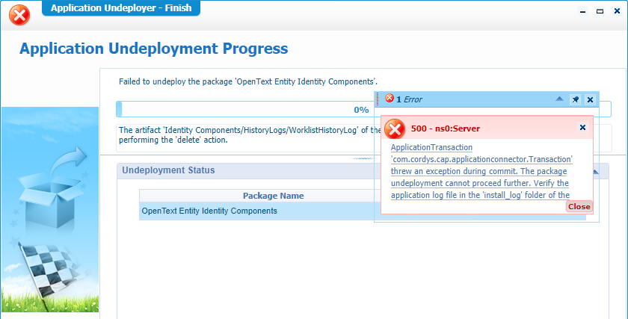Click the Application Undeployment Progress heading
Screen dimensions: 628x319
coord(154,49)
